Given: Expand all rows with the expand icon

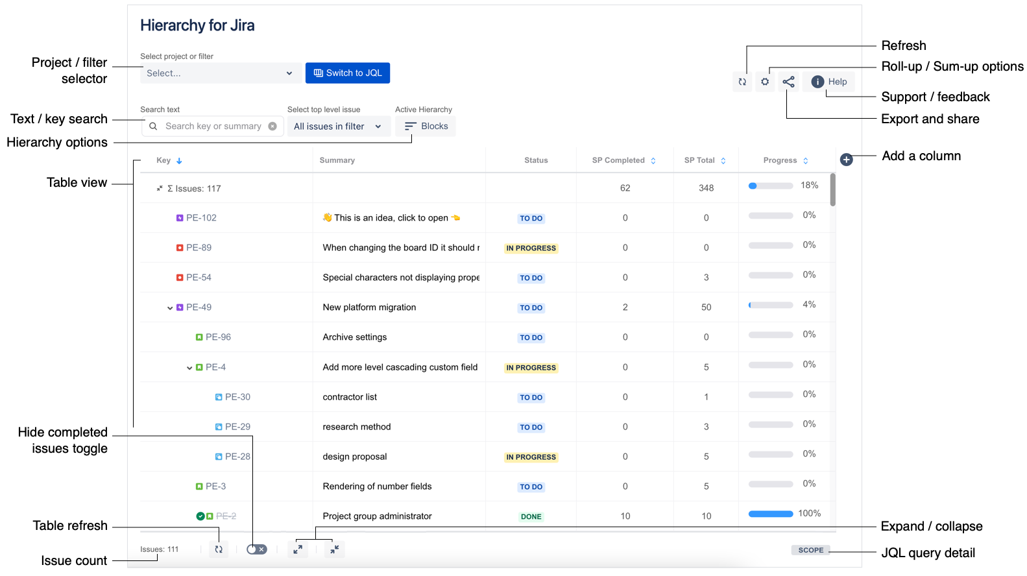Looking at the screenshot, I should [x=298, y=549].
